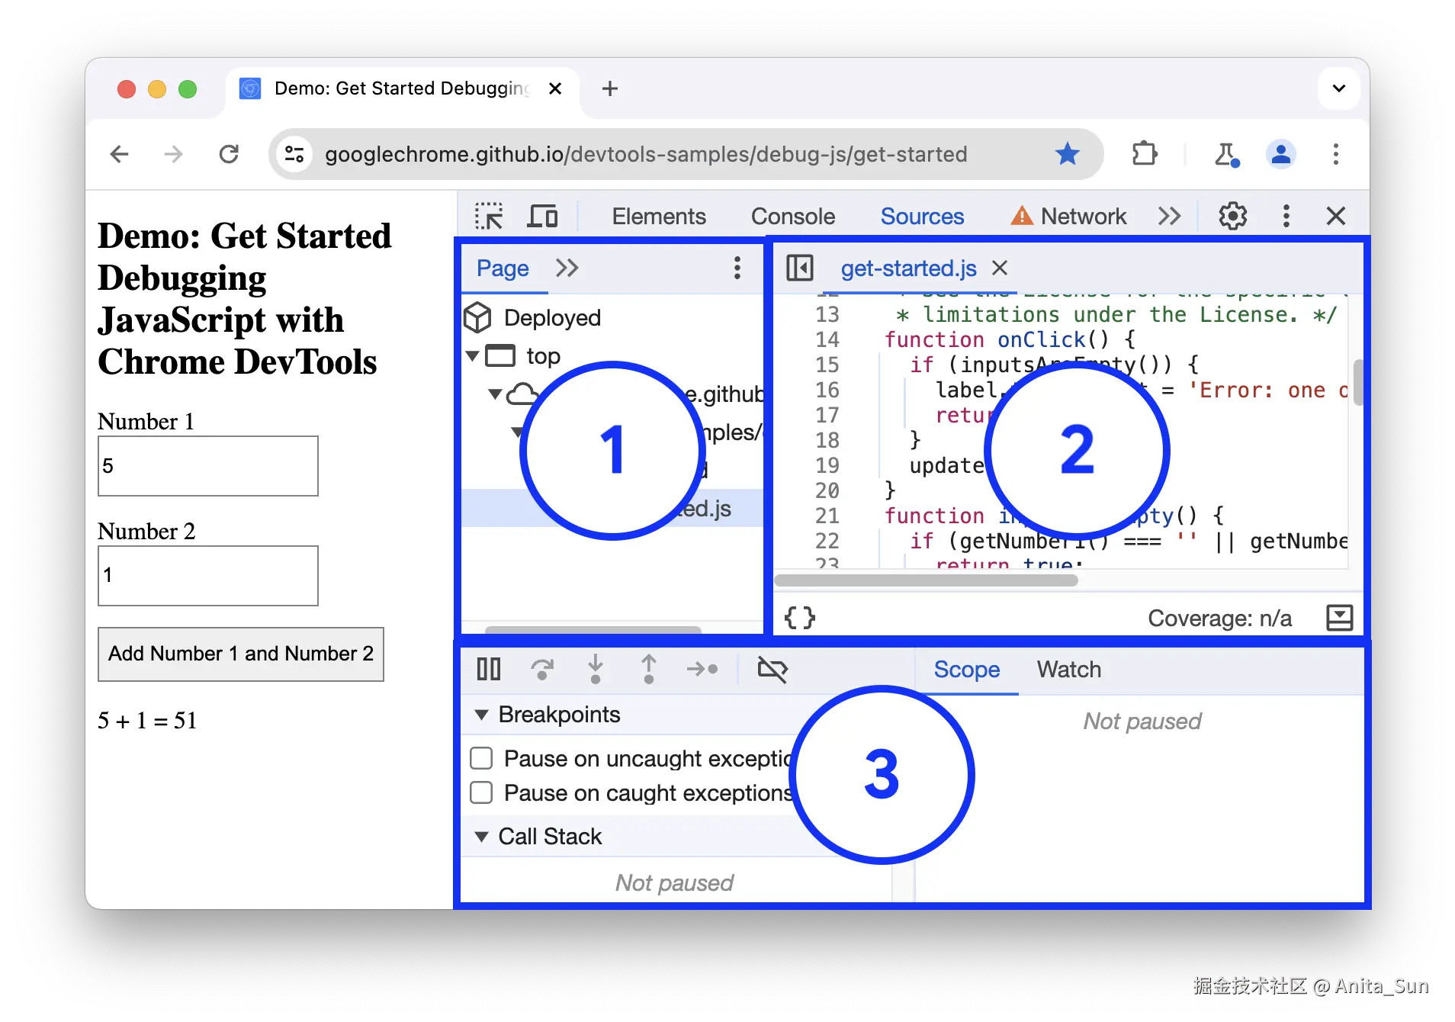
Task: Enable Pause on uncaught exceptions
Action: (x=481, y=759)
